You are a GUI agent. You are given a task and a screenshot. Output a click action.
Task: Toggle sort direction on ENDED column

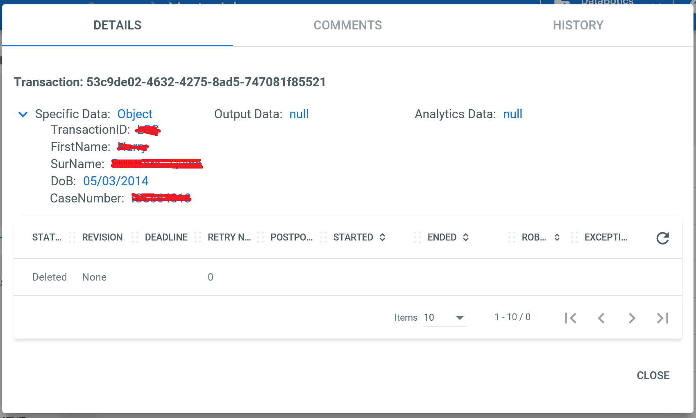click(x=466, y=237)
